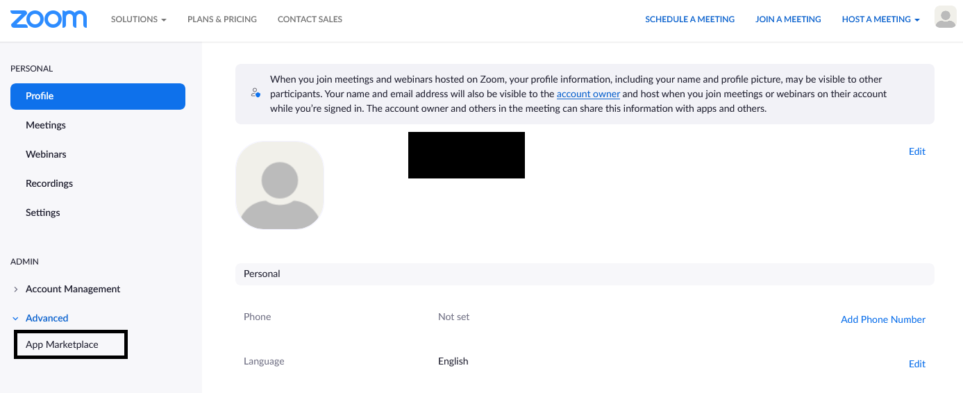Click the account owner link
Image resolution: width=963 pixels, height=393 pixels.
pos(588,94)
